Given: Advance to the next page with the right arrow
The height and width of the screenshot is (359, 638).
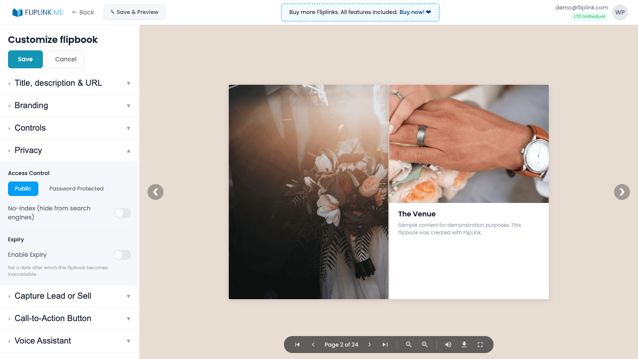Looking at the screenshot, I should [x=622, y=192].
